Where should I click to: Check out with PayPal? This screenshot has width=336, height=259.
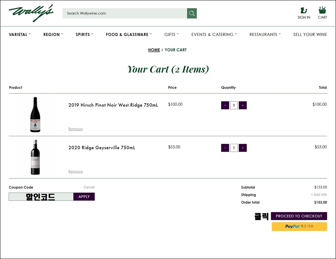pyautogui.click(x=299, y=226)
